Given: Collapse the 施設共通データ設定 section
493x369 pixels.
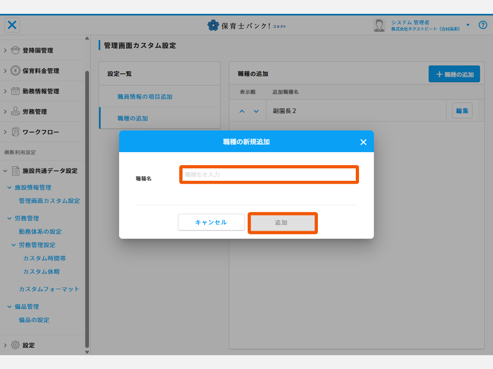Looking at the screenshot, I should [x=5, y=171].
